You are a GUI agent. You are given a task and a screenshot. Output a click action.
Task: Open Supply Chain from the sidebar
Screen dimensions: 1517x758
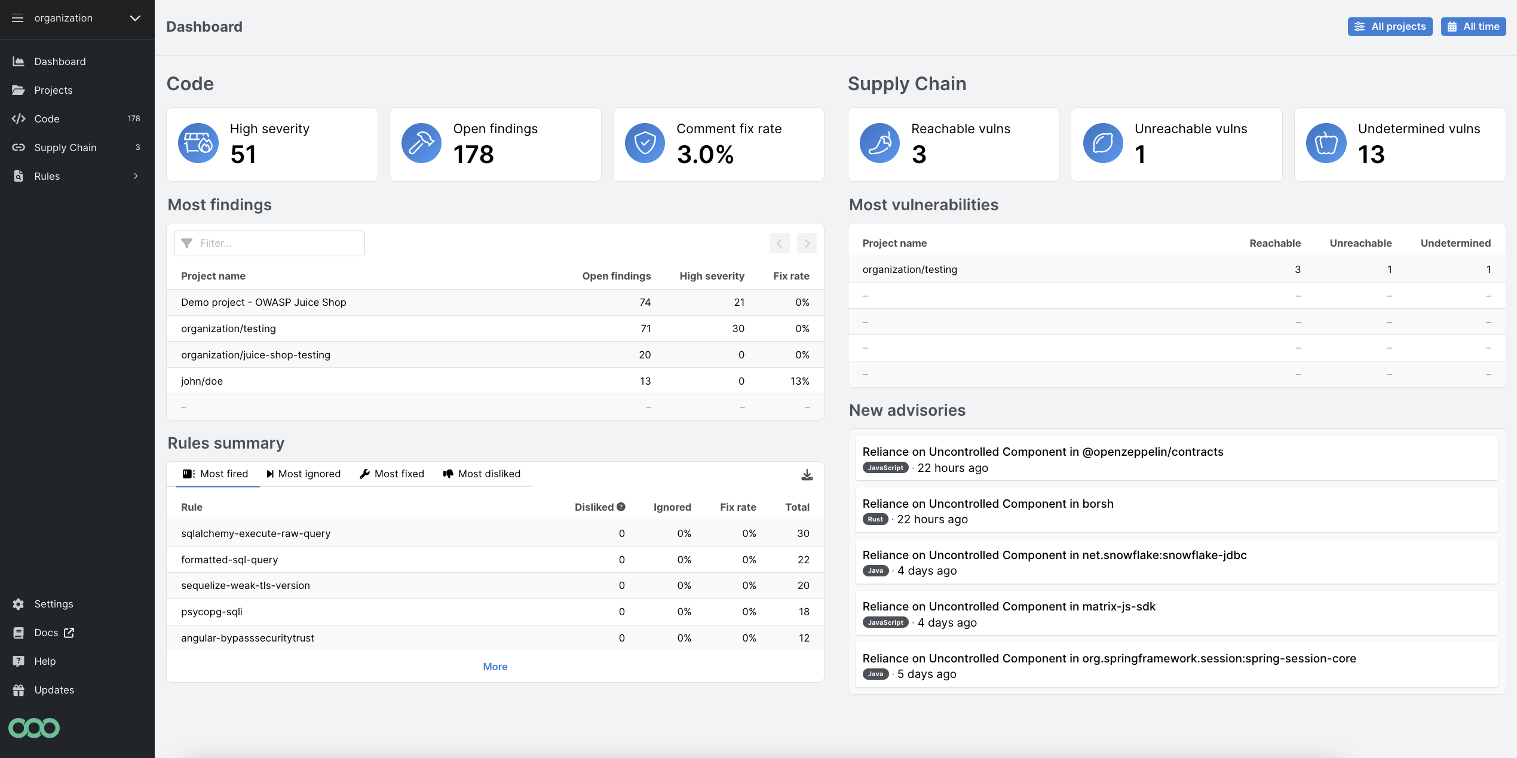point(66,147)
